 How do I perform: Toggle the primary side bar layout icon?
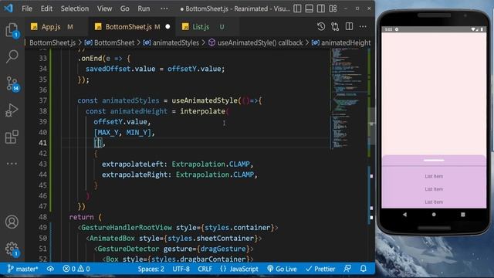click(297, 8)
